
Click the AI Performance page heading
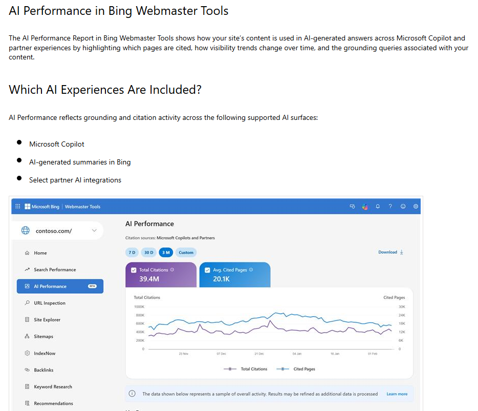coord(149,224)
